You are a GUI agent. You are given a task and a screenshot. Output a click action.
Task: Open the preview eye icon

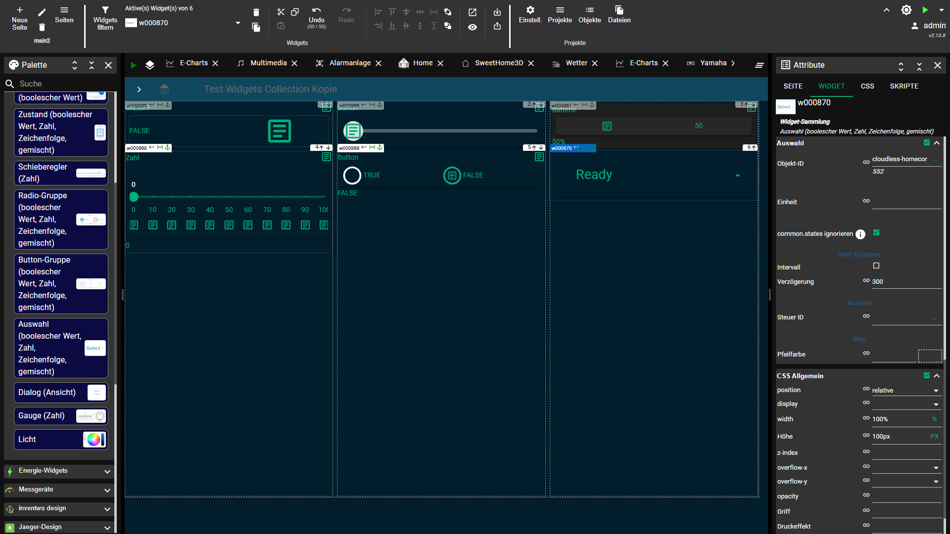473,27
